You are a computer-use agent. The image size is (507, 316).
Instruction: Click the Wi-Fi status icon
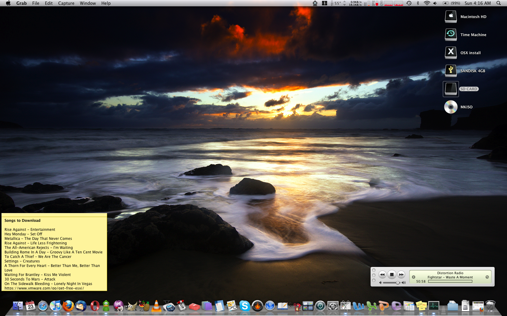coord(427,3)
